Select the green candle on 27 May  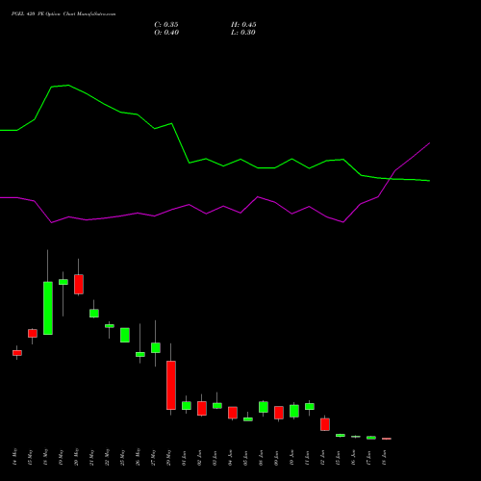click(156, 348)
